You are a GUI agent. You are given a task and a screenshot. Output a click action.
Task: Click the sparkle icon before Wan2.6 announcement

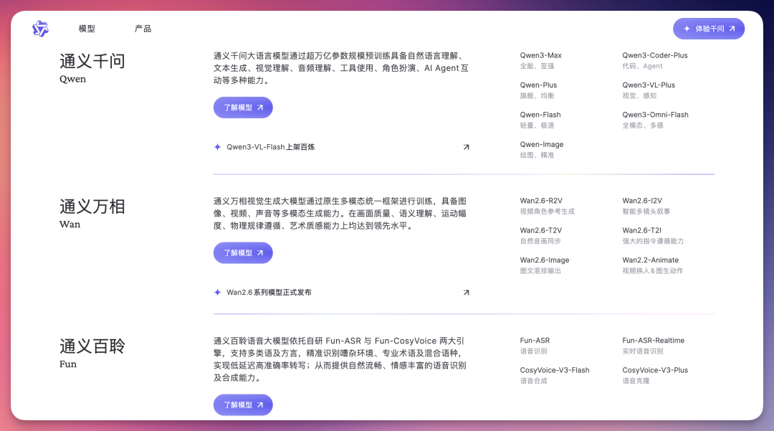point(217,293)
